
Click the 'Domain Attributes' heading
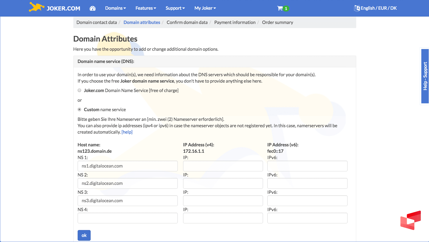[105, 39]
